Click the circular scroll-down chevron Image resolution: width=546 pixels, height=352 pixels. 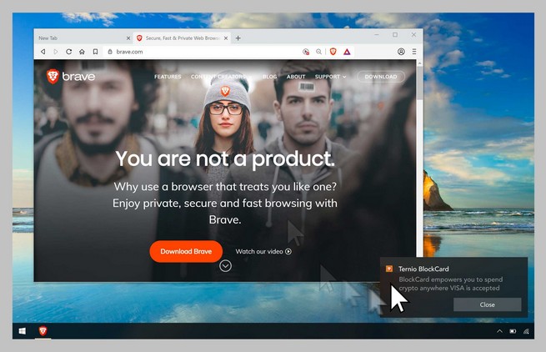pyautogui.click(x=225, y=266)
